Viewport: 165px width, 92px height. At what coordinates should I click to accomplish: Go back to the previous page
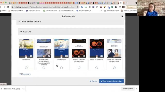pyautogui.click(x=1, y=7)
